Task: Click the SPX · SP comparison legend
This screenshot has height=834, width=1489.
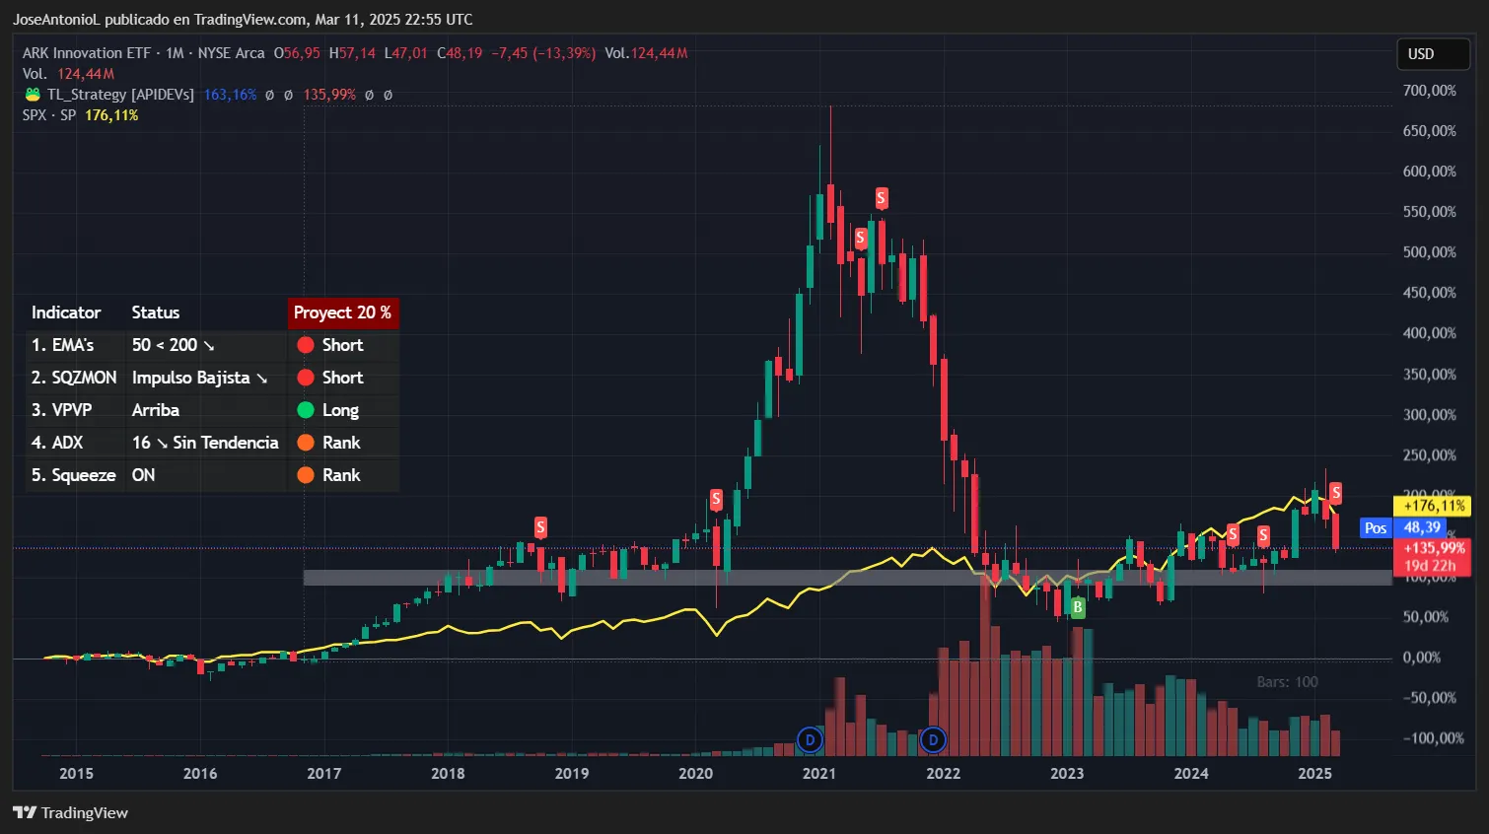Action: tap(49, 115)
